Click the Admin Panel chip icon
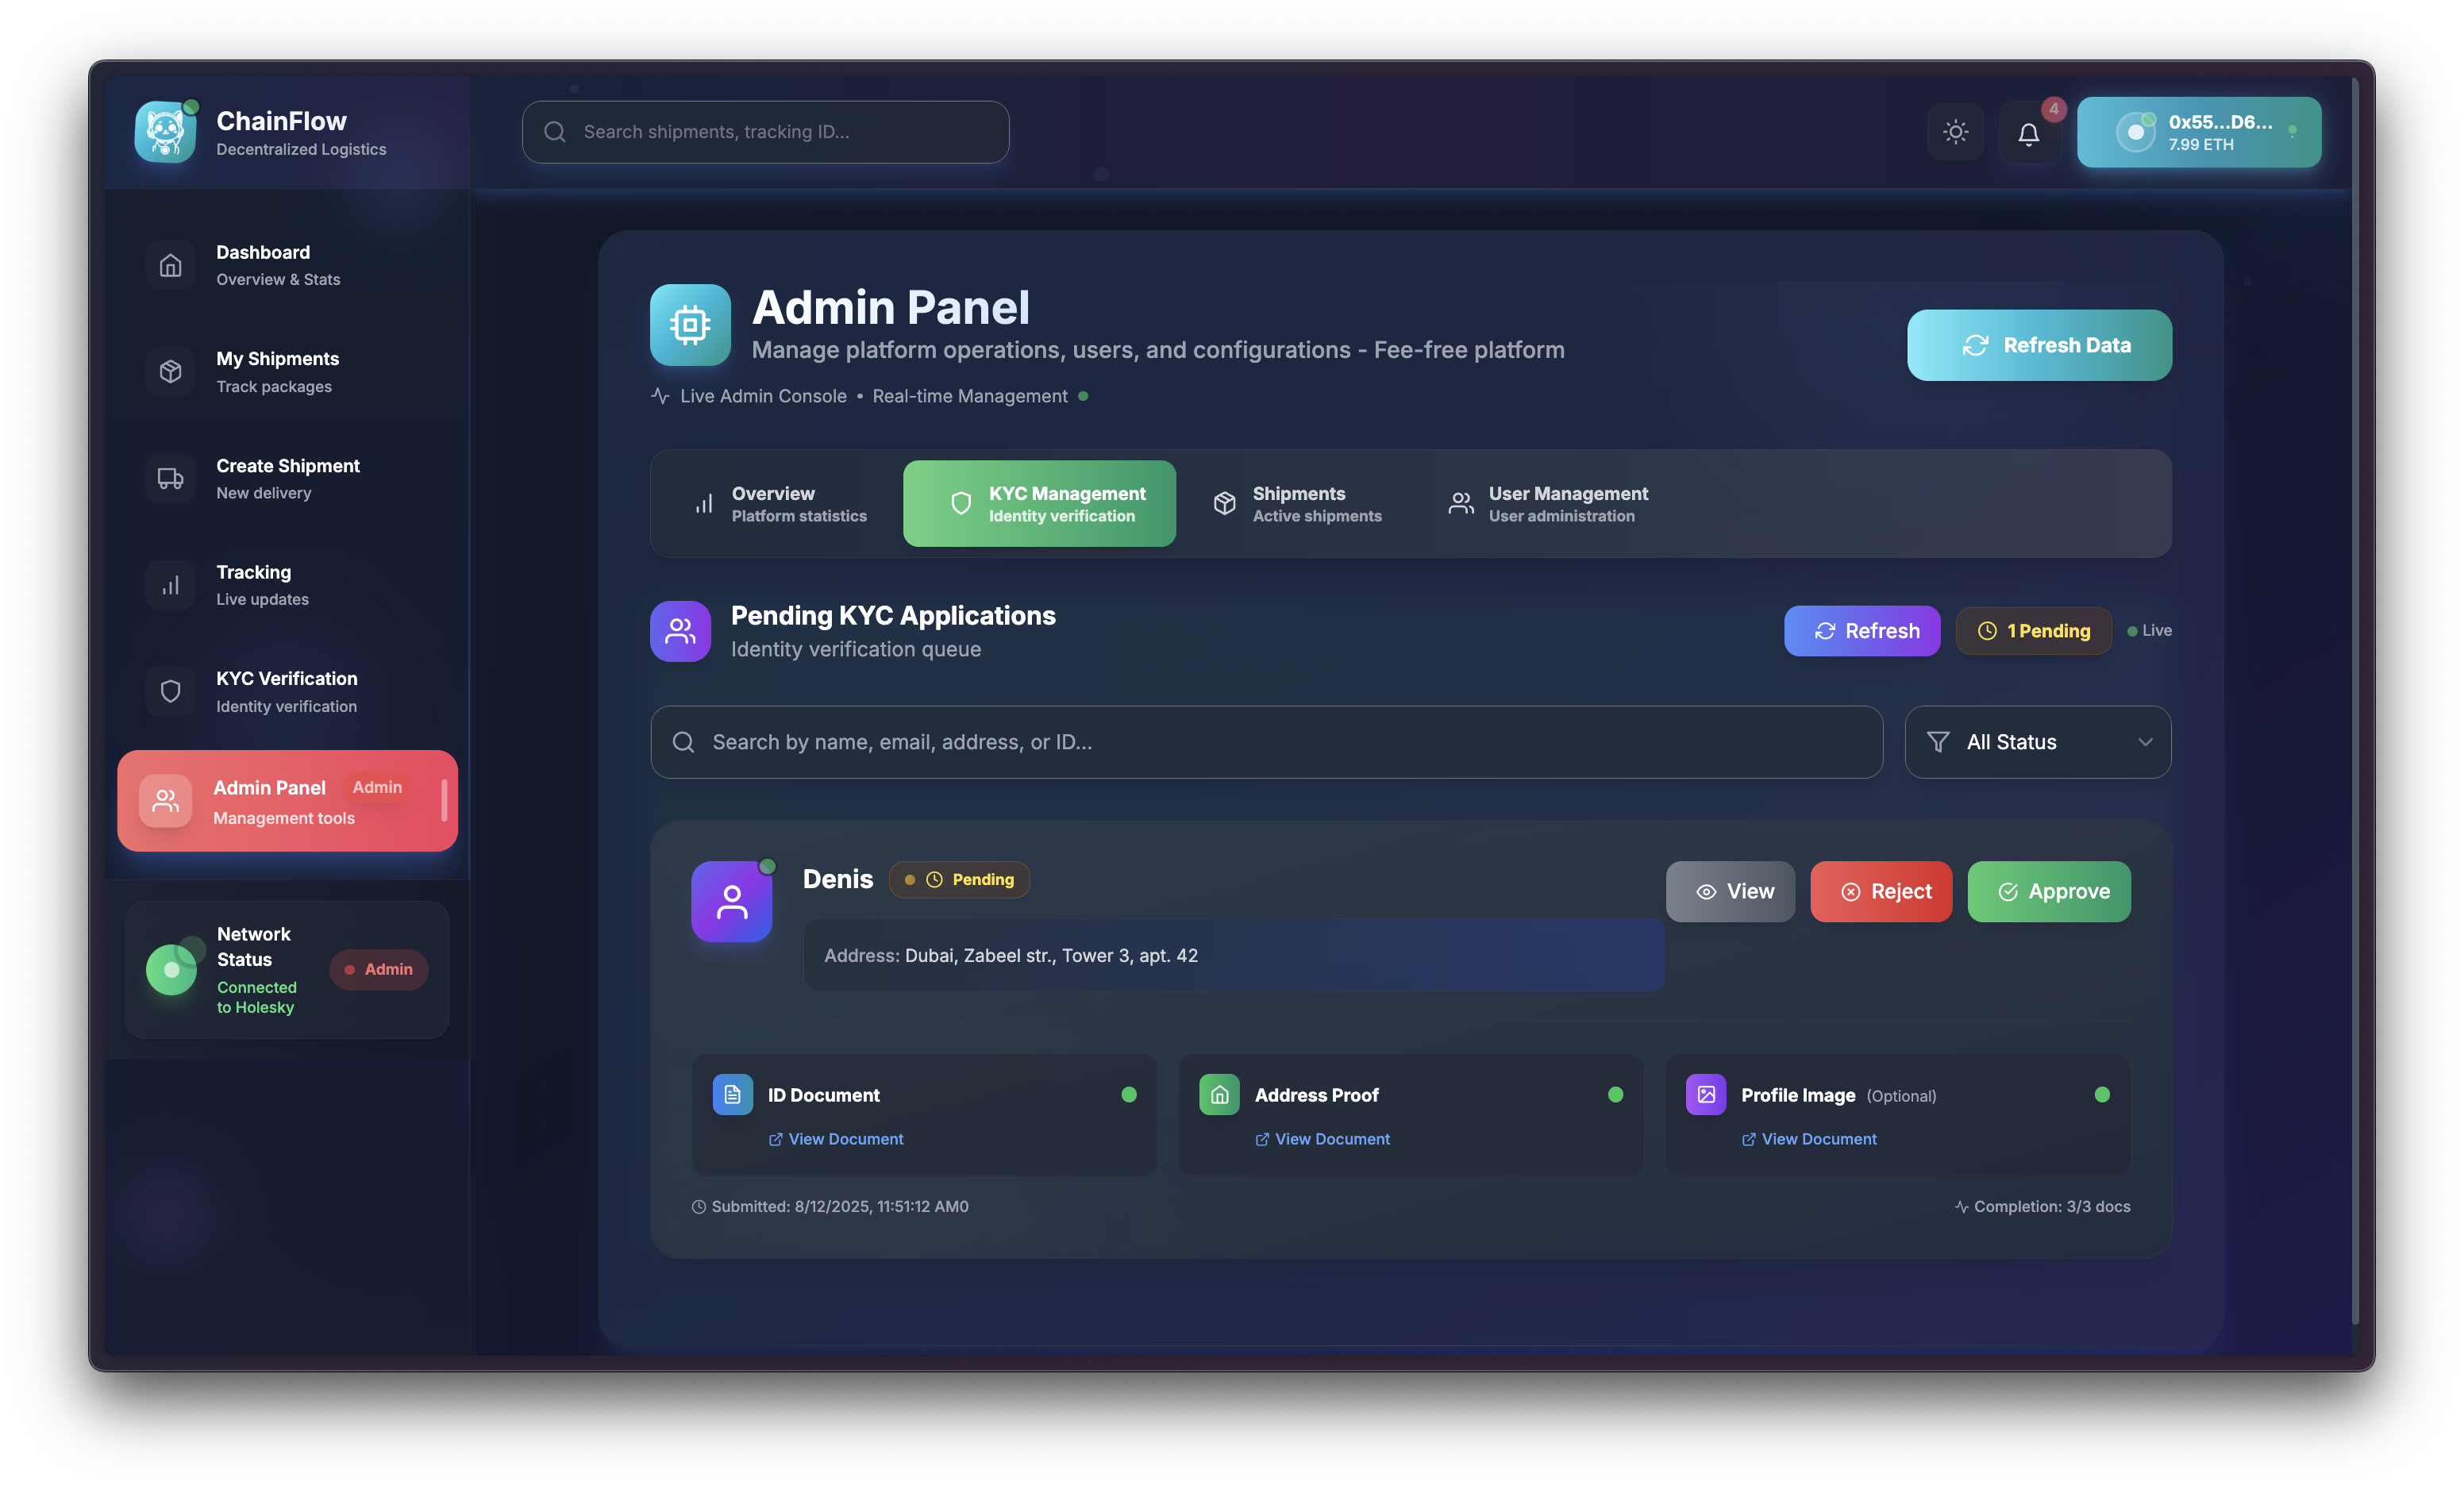This screenshot has height=1489, width=2464. click(690, 325)
